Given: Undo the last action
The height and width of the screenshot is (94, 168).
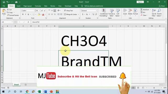Looking at the screenshot, I should (7, 2).
